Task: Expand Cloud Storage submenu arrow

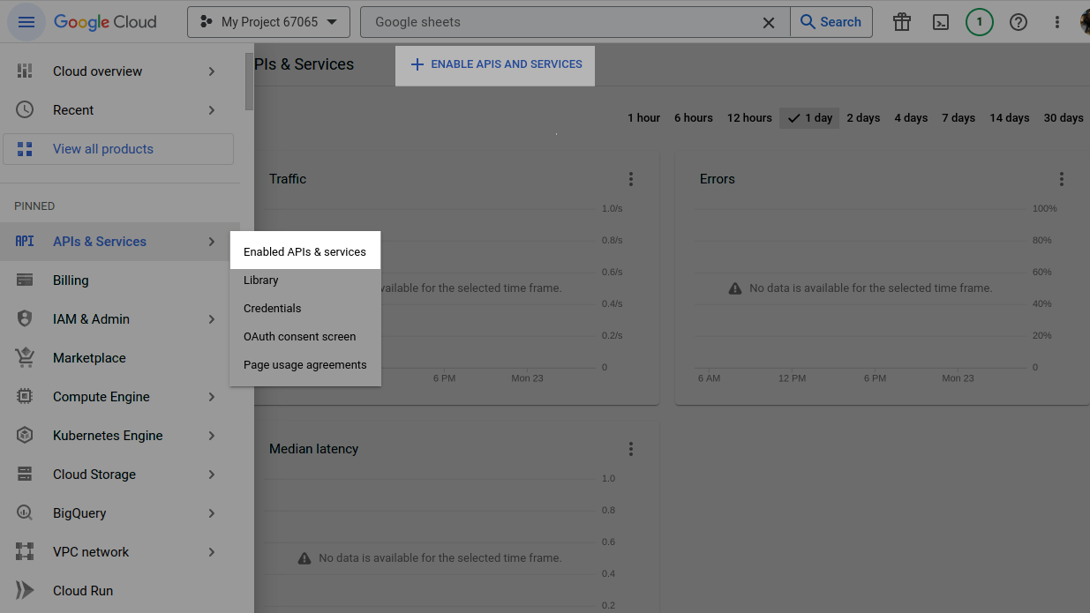Action: [212, 475]
